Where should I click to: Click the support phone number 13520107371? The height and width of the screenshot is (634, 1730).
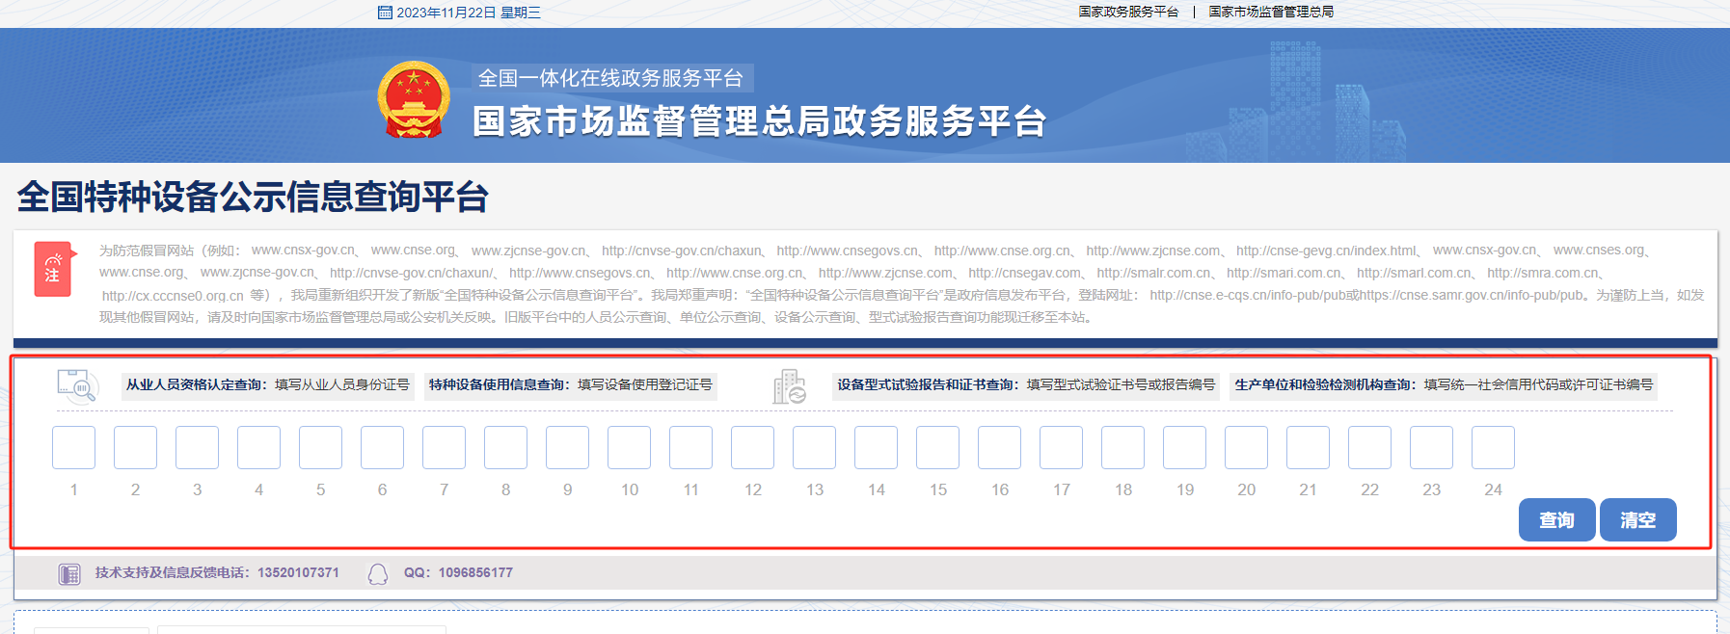(298, 573)
